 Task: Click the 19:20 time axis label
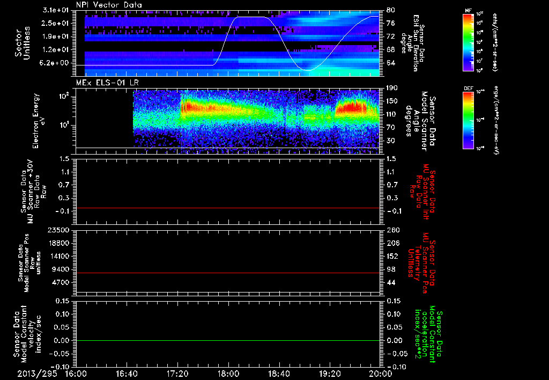[330, 374]
